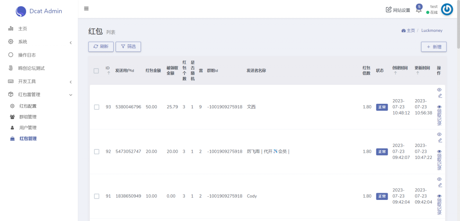
Task: Click user id 5473052747
Action: point(128,151)
